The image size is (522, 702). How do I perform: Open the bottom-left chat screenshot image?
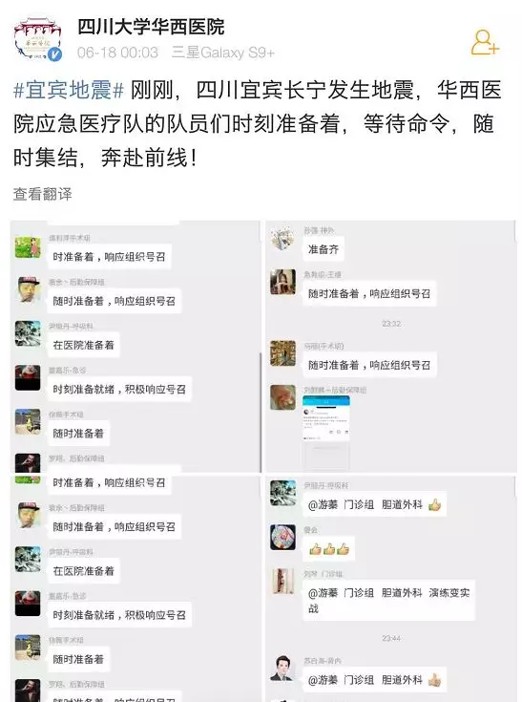pos(136,588)
